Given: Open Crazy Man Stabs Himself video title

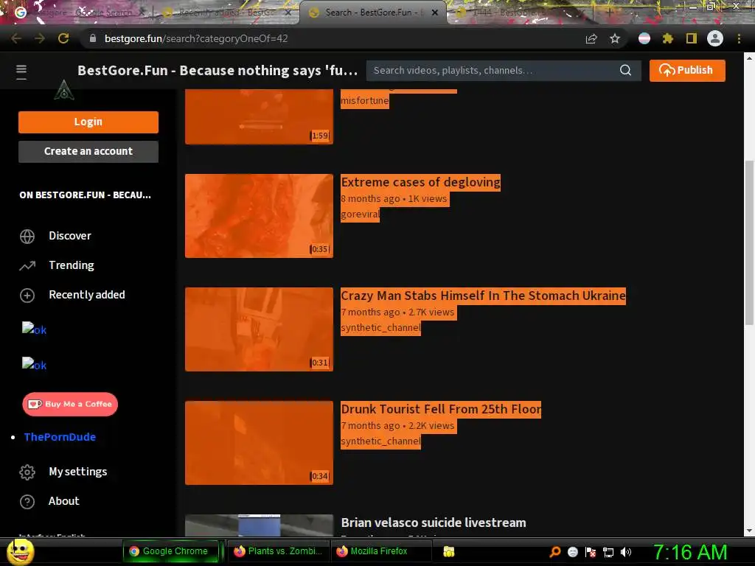Looking at the screenshot, I should tap(483, 296).
